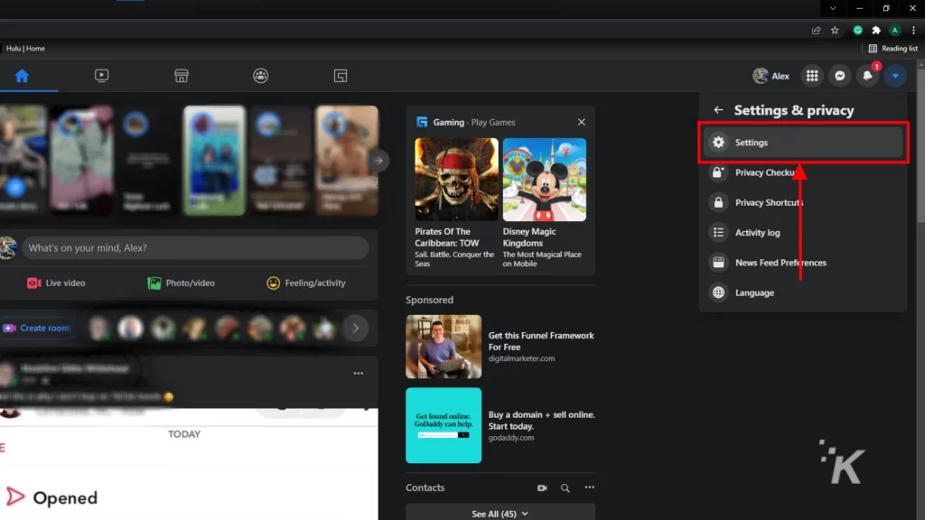Screen dimensions: 925x520
Task: Open the Extensions puzzle icon
Action: (x=876, y=30)
